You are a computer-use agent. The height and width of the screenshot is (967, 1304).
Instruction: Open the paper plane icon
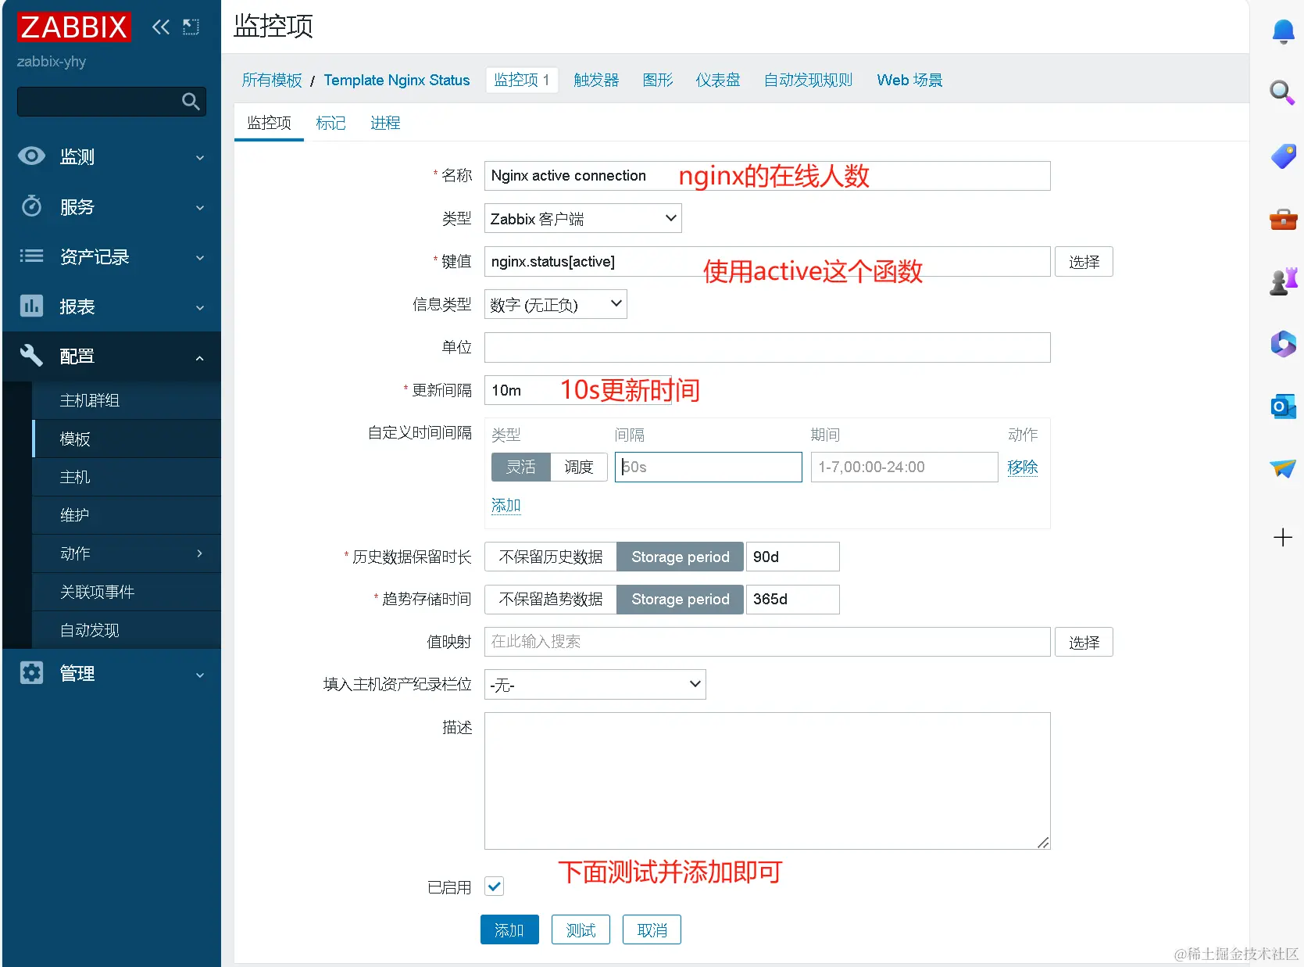point(1283,468)
